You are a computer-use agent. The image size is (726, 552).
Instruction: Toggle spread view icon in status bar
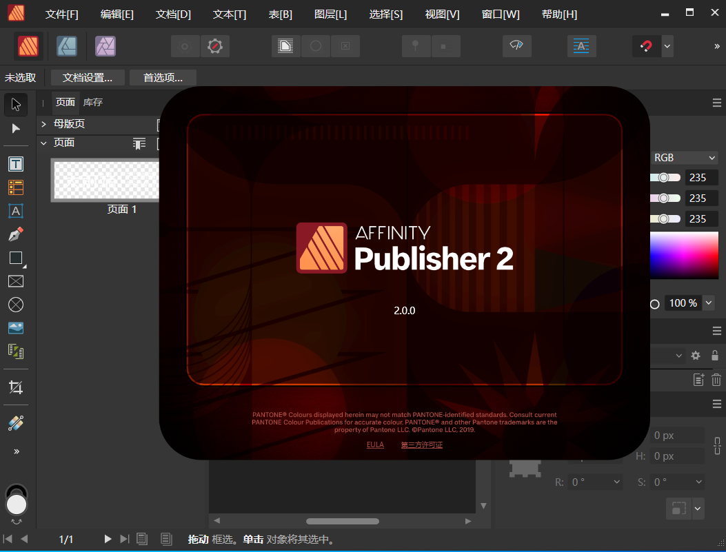pos(166,539)
